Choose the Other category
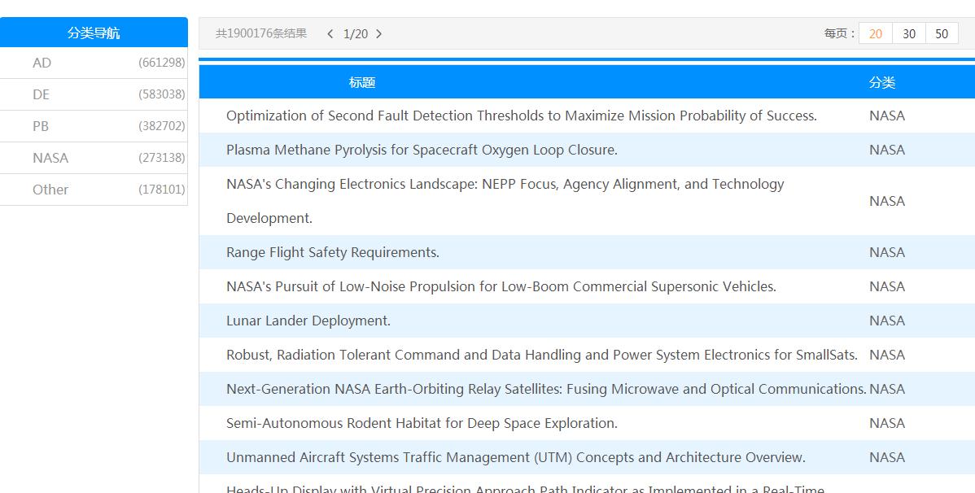The image size is (975, 493). pyautogui.click(x=50, y=190)
